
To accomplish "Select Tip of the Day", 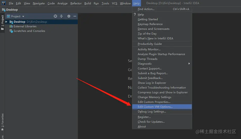I will pyautogui.click(x=162, y=34).
